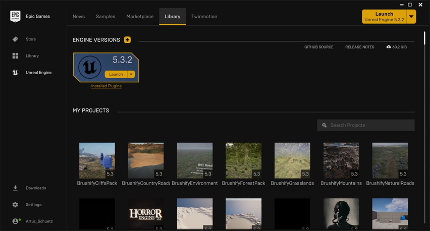Switch to the News tab

79,17
